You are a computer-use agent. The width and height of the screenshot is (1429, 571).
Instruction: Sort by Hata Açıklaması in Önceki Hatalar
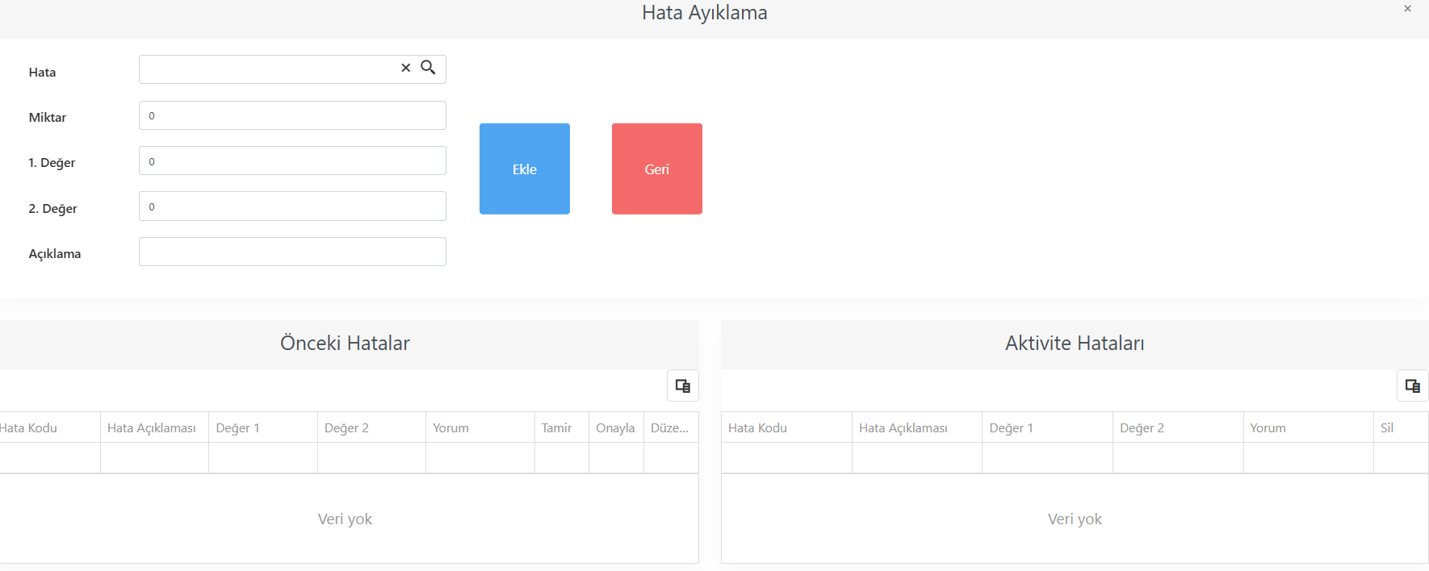[x=155, y=427]
